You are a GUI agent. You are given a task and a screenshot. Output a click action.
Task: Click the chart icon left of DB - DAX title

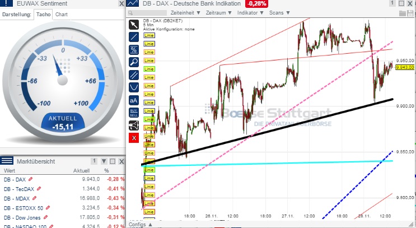pos(132,3)
